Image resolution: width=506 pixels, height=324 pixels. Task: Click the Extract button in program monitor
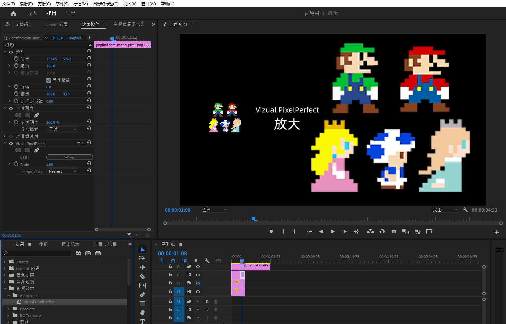pos(382,232)
